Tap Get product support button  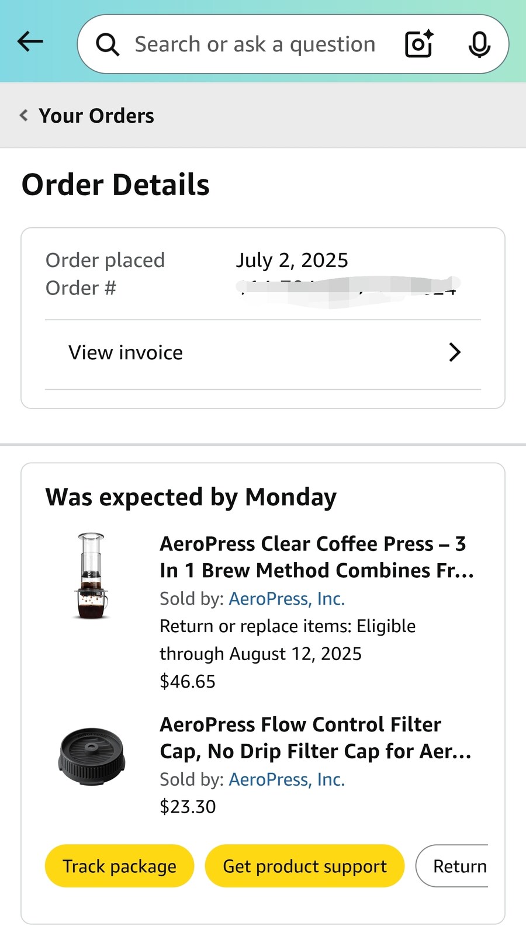tap(304, 866)
